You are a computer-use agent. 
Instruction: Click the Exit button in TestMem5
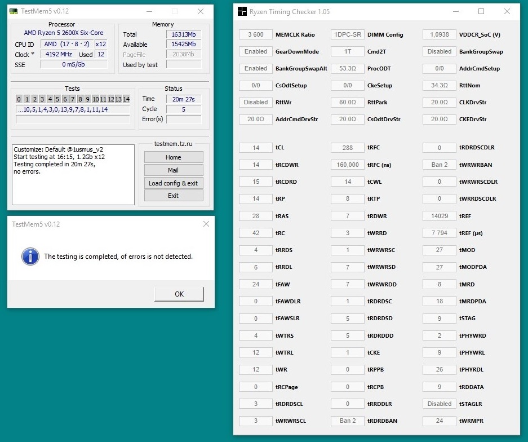click(x=173, y=196)
